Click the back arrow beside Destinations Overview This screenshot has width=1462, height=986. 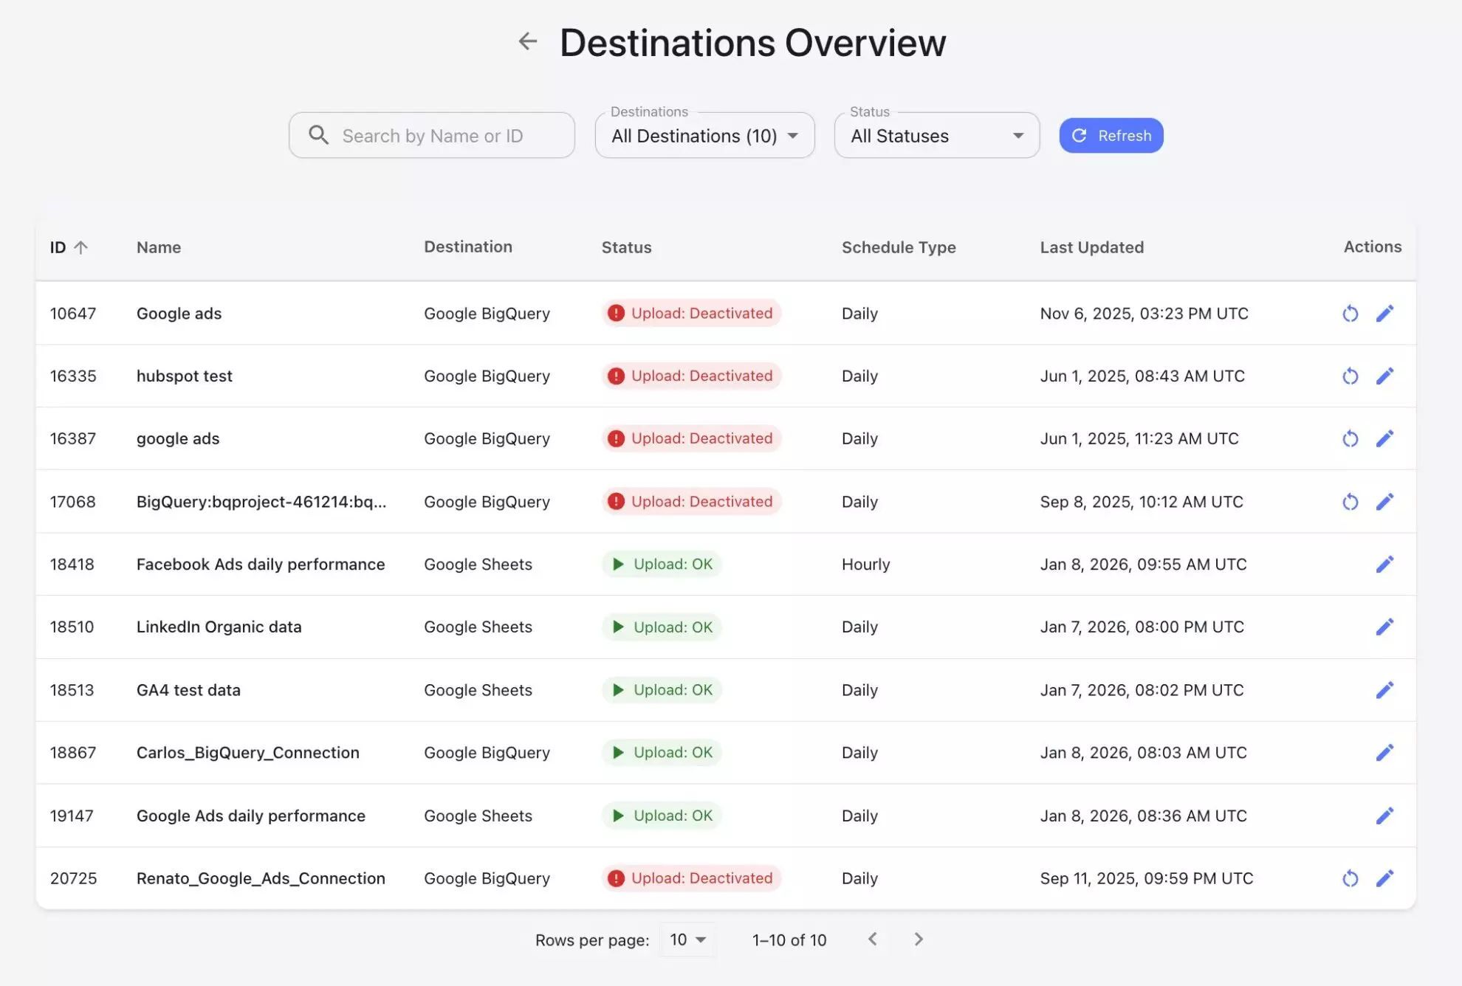pos(527,41)
